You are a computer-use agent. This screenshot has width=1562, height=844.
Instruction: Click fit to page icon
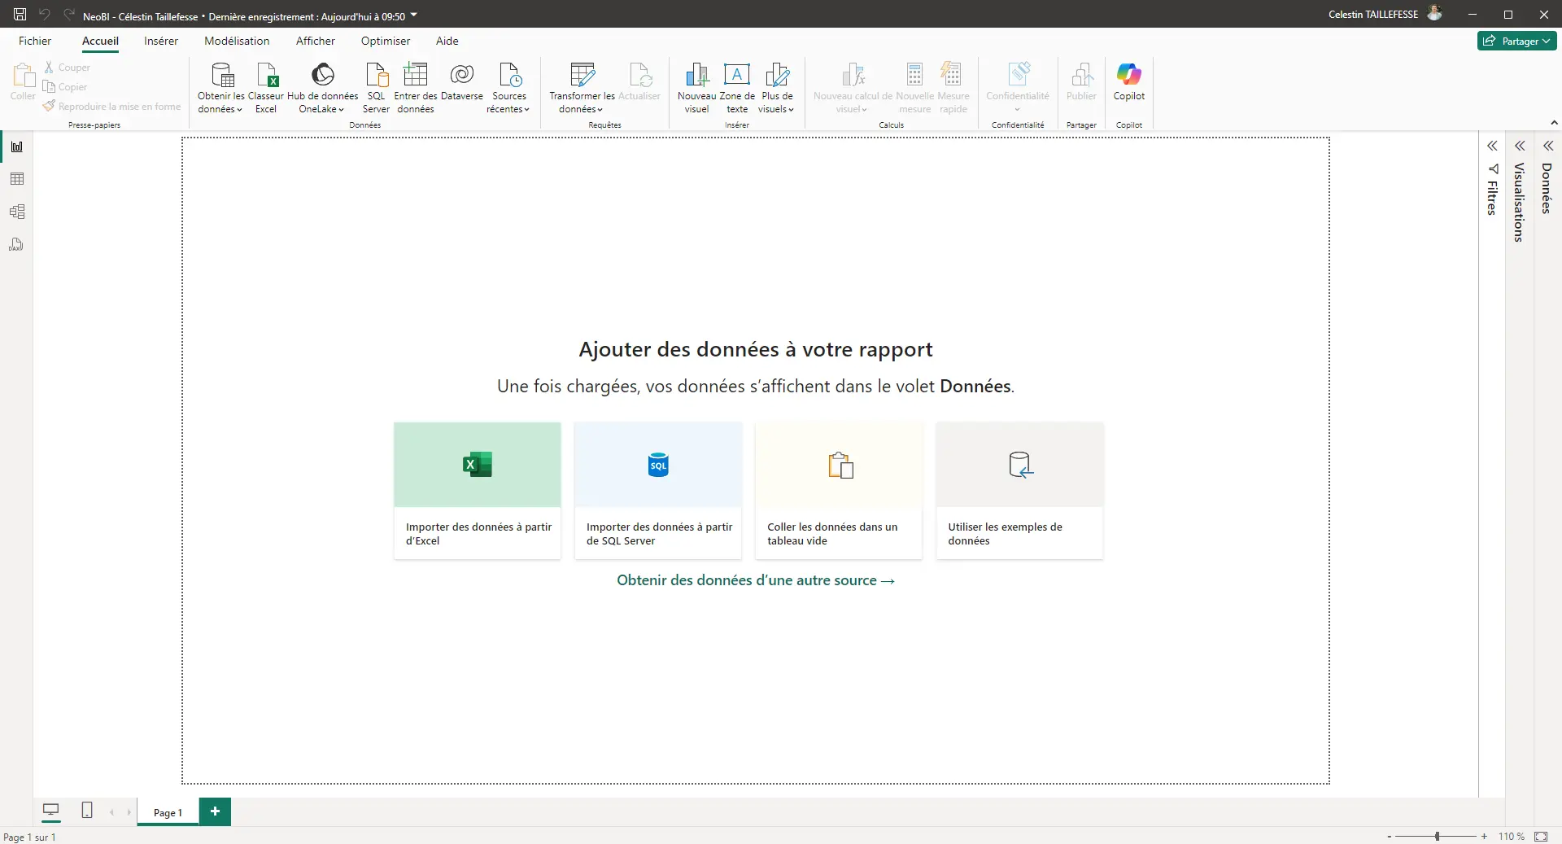[x=1541, y=836]
